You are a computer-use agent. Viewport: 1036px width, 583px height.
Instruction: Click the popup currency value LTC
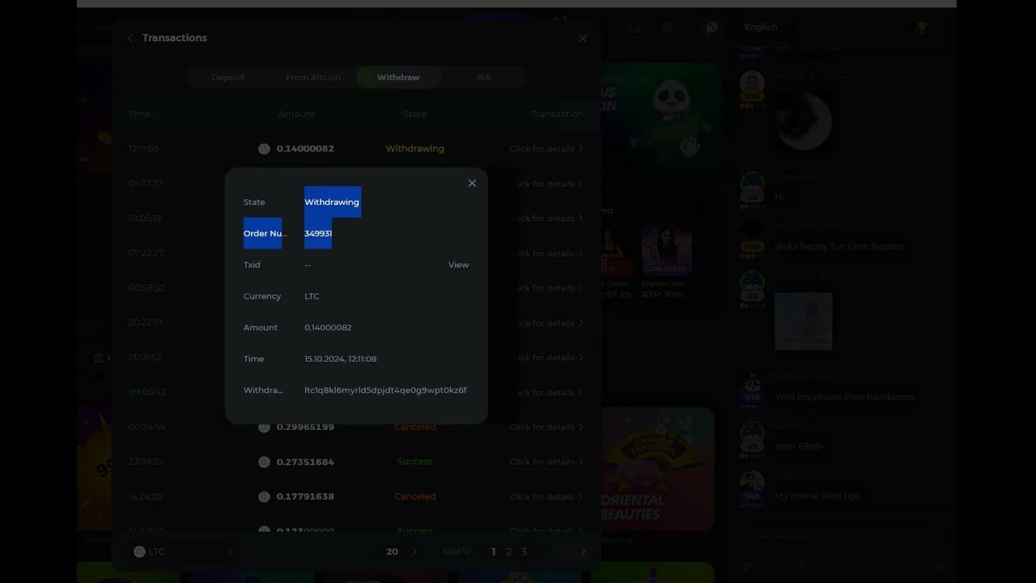pos(312,296)
